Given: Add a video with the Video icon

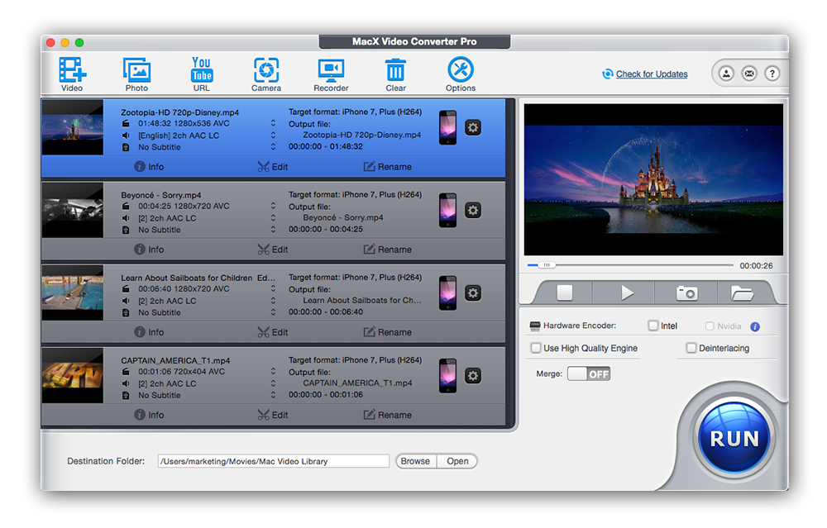Looking at the screenshot, I should (72, 74).
